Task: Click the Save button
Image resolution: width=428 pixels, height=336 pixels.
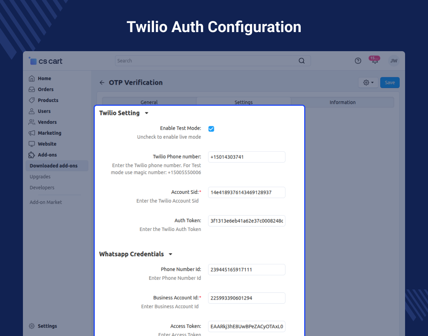Action: coord(390,82)
